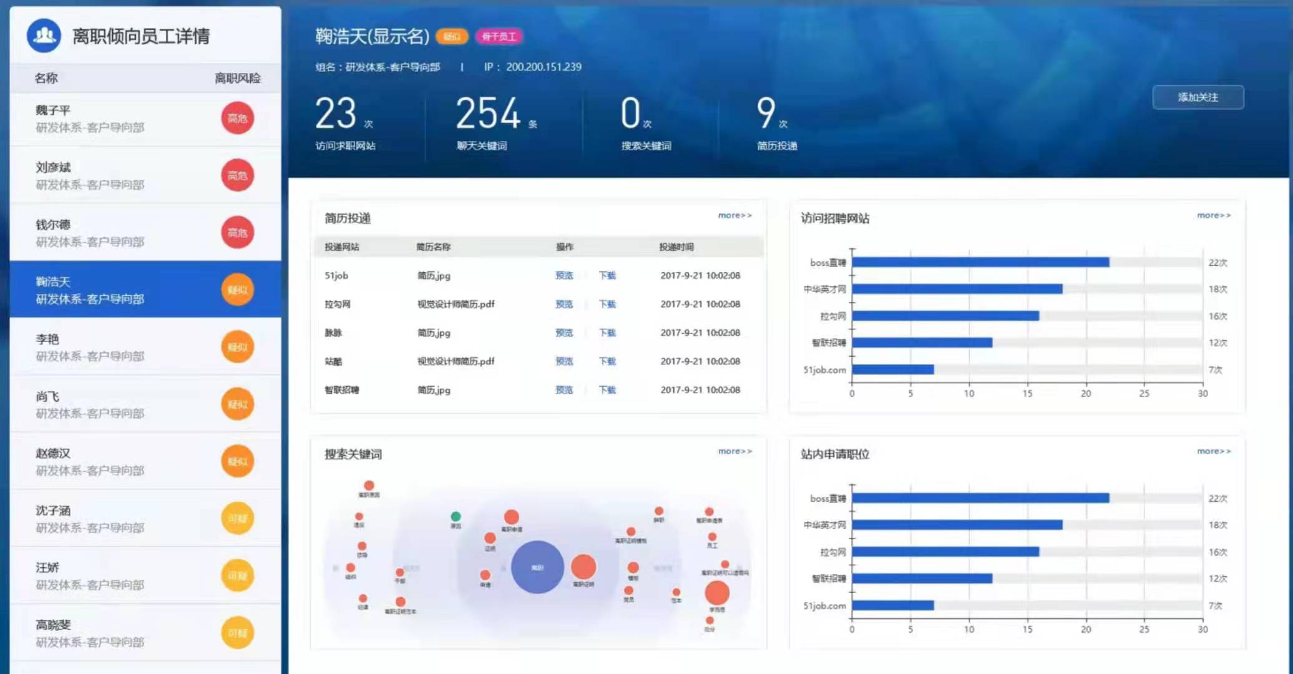The image size is (1293, 674).
Task: Click the employee group icon in the header
Action: tap(43, 37)
